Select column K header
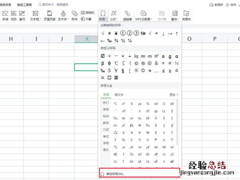 [x=87, y=39]
